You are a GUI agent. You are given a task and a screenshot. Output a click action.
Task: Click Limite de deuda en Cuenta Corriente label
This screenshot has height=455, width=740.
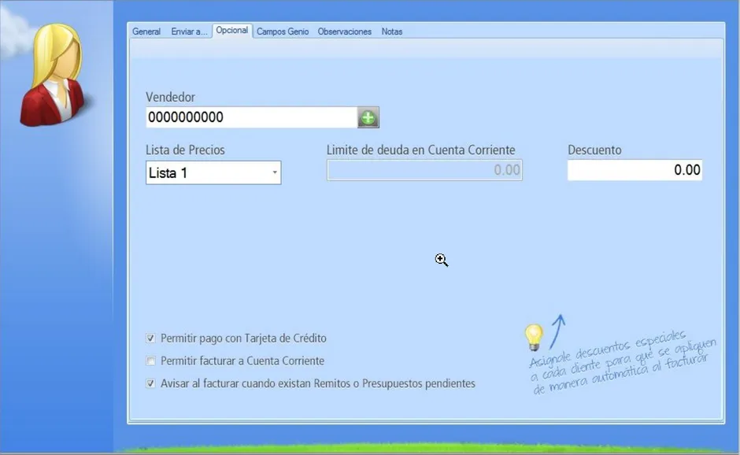(x=421, y=150)
